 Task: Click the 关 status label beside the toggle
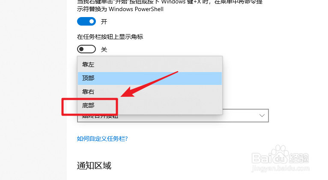click(104, 49)
